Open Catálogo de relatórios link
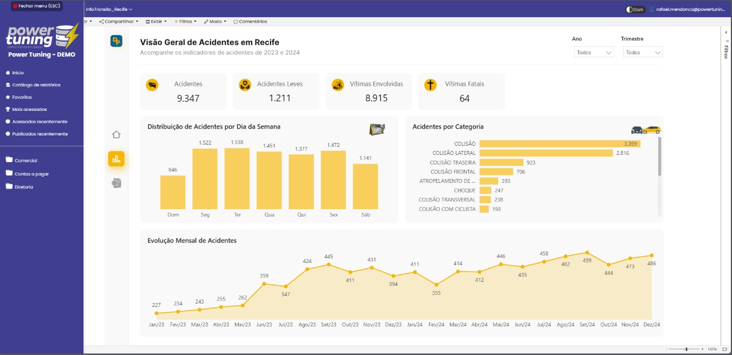 pyautogui.click(x=36, y=85)
